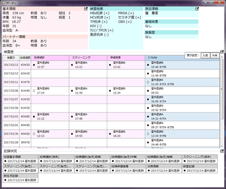
Task: Click the 検査歴 vertical scrollbar thumb
Action: point(222,89)
